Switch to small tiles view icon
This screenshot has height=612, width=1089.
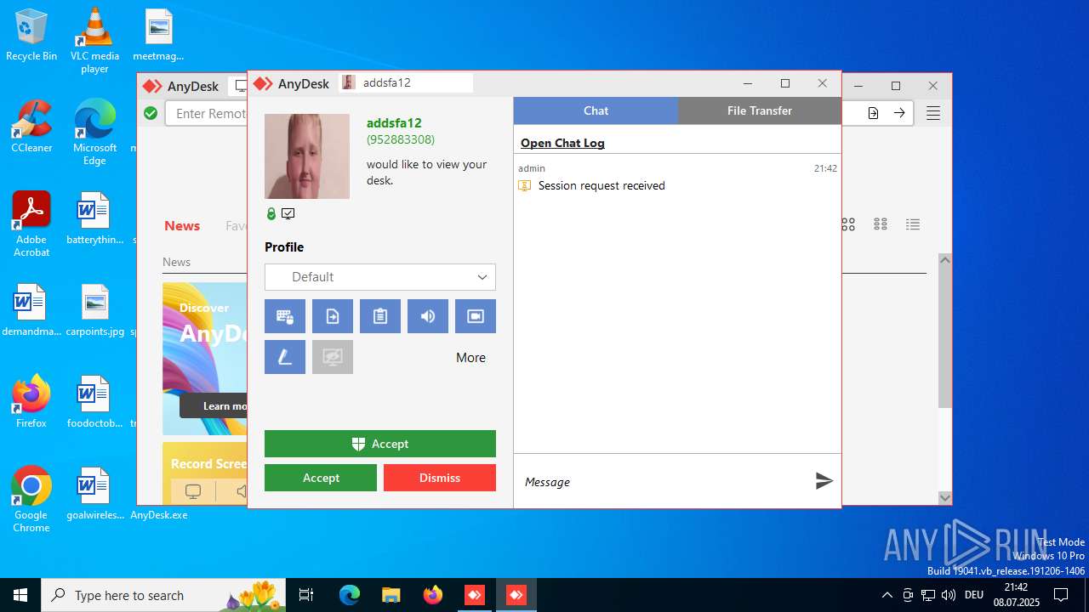(881, 224)
